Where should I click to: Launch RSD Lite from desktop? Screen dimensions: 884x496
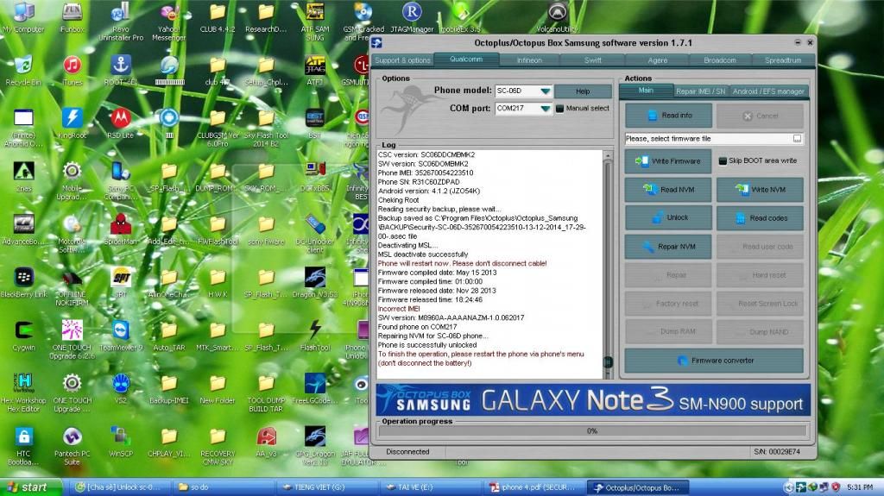pyautogui.click(x=120, y=124)
